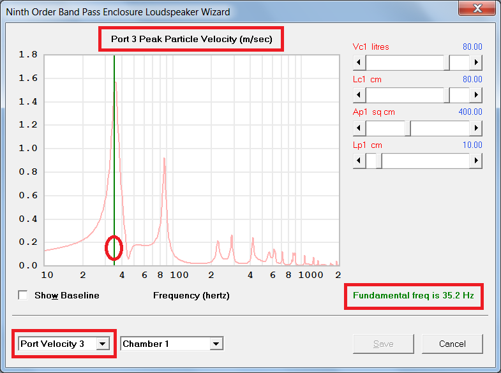Open the Port Velocity 3 dropdown
Viewport: 501px width, 373px height.
coord(103,344)
